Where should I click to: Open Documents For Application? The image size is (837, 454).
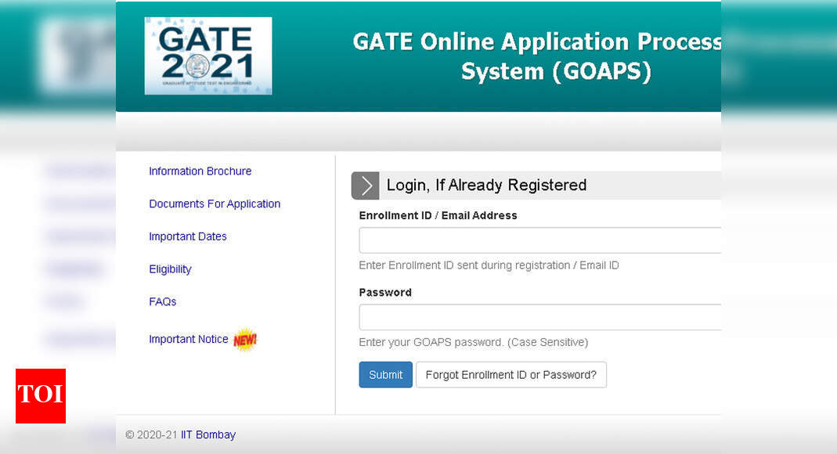[x=214, y=204]
